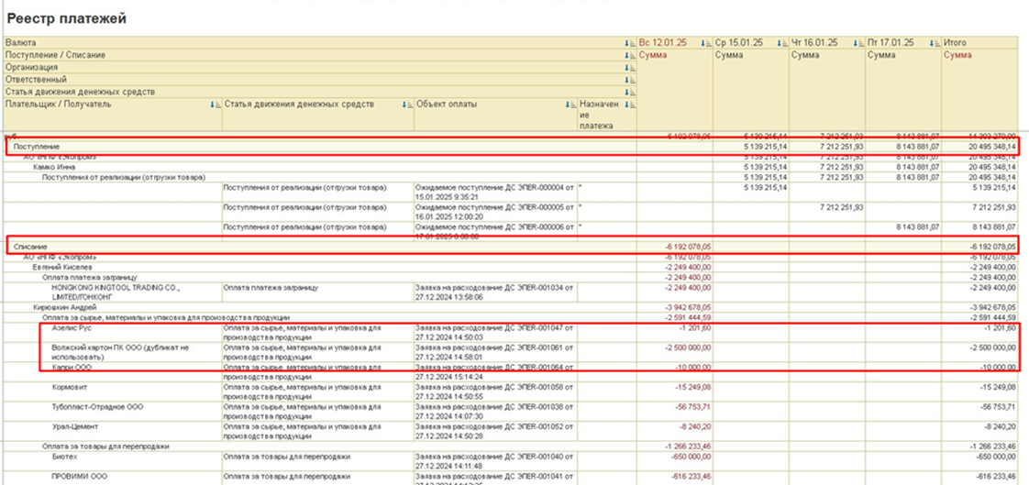Select the Кирюшкин Андрей grouping row
The width and height of the screenshot is (1029, 485).
tap(512, 307)
